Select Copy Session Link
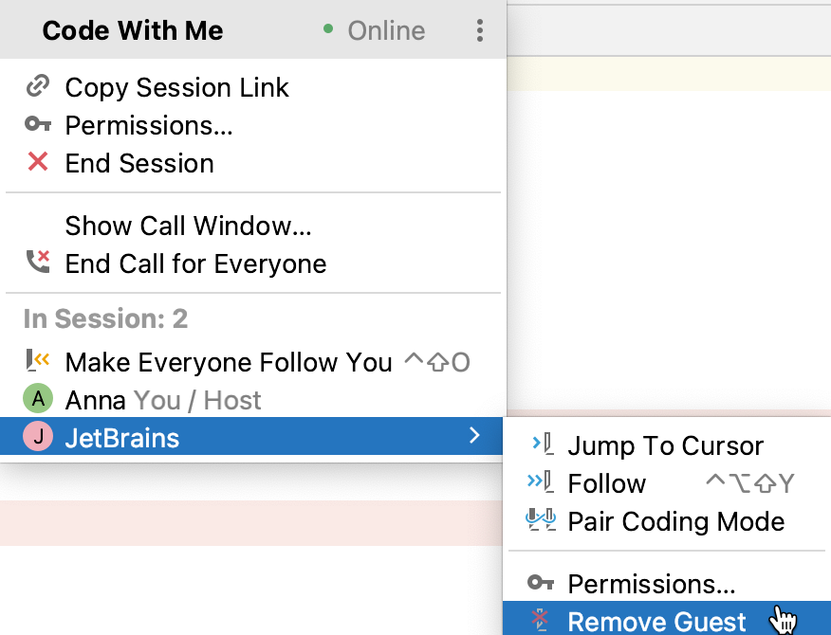The width and height of the screenshot is (831, 635). pos(176,87)
